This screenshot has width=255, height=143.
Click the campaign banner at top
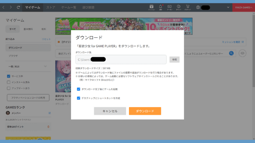point(124,26)
